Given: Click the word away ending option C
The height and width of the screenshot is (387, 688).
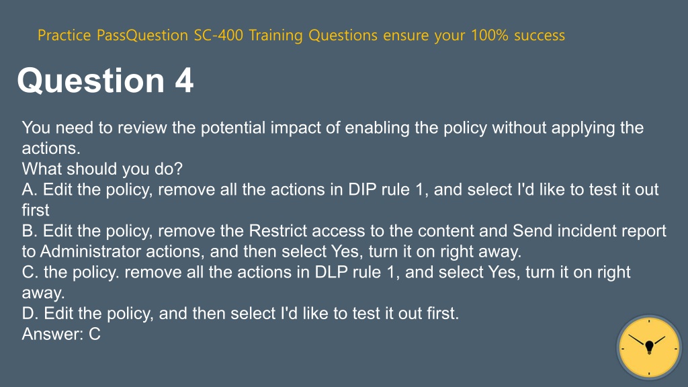Looking at the screenshot, I should pyautogui.click(x=43, y=293).
